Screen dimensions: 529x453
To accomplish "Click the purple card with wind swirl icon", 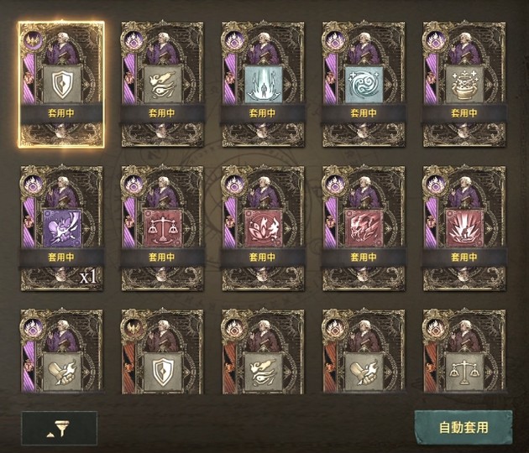I will pos(162,84).
